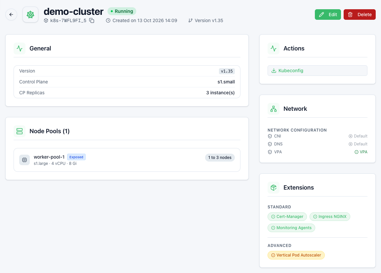Viewport: 381px width, 273px height.
Task: Copy the cluster ID k8s-7WFL9FI_5
Action: (92, 20)
